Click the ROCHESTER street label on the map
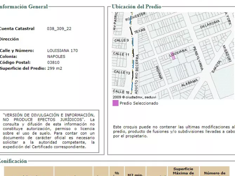 click(136, 16)
